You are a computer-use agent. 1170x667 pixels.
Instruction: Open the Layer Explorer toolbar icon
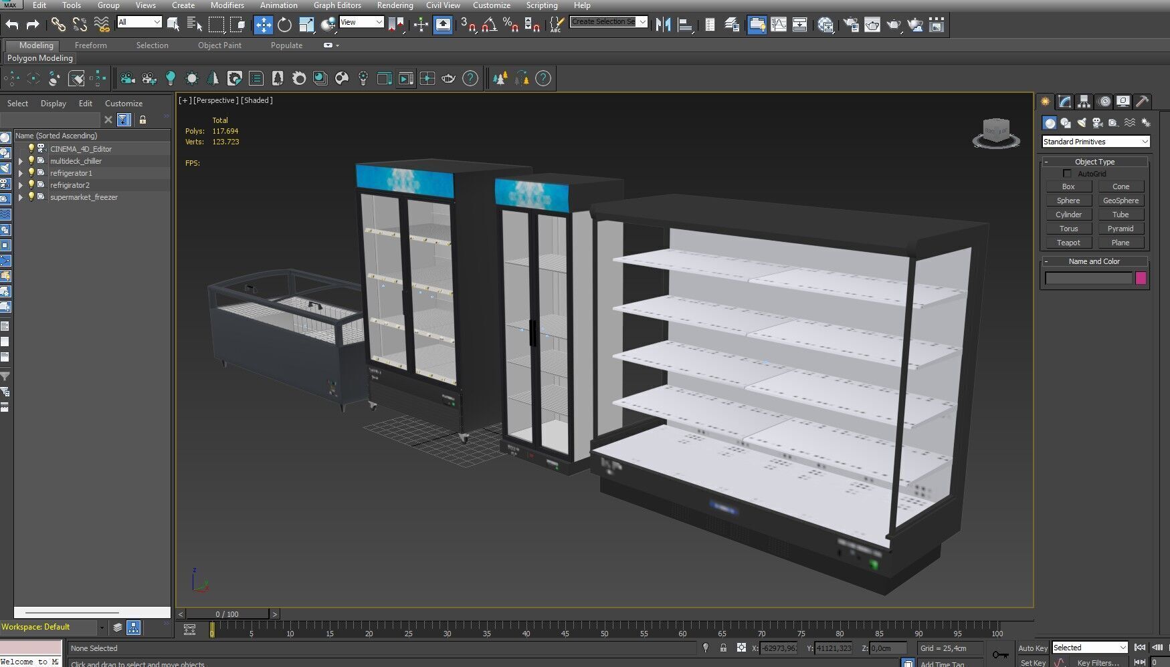click(732, 25)
